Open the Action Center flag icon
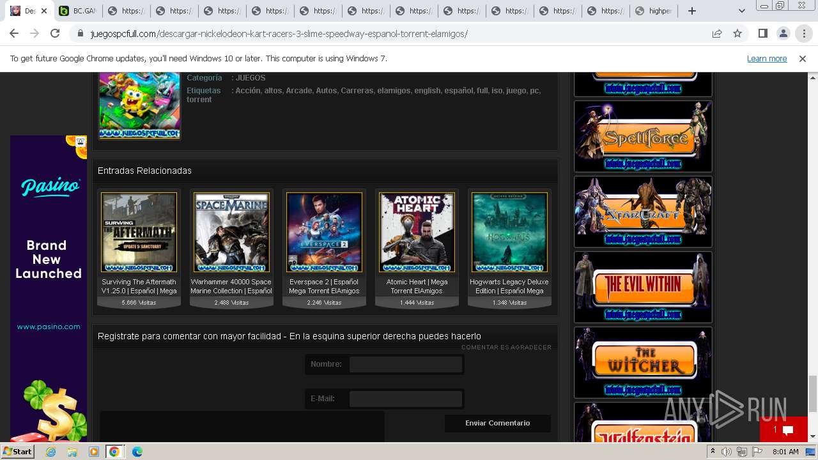The width and height of the screenshot is (818, 460). click(x=757, y=452)
